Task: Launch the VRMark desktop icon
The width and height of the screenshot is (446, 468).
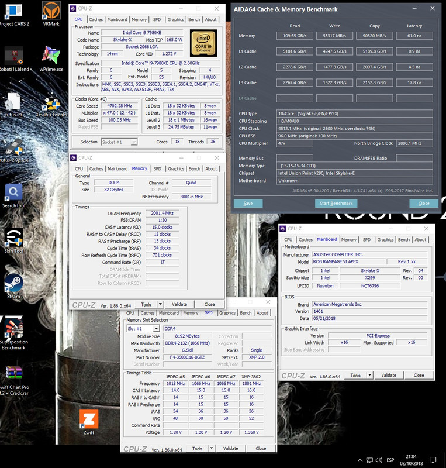Action: coord(51,13)
